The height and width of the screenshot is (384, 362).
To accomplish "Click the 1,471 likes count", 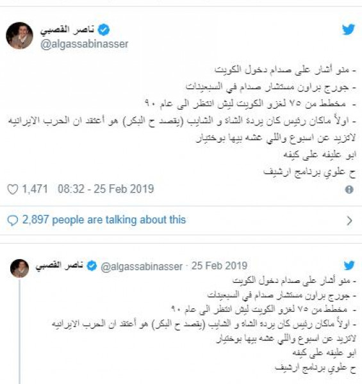I will pyautogui.click(x=35, y=189).
